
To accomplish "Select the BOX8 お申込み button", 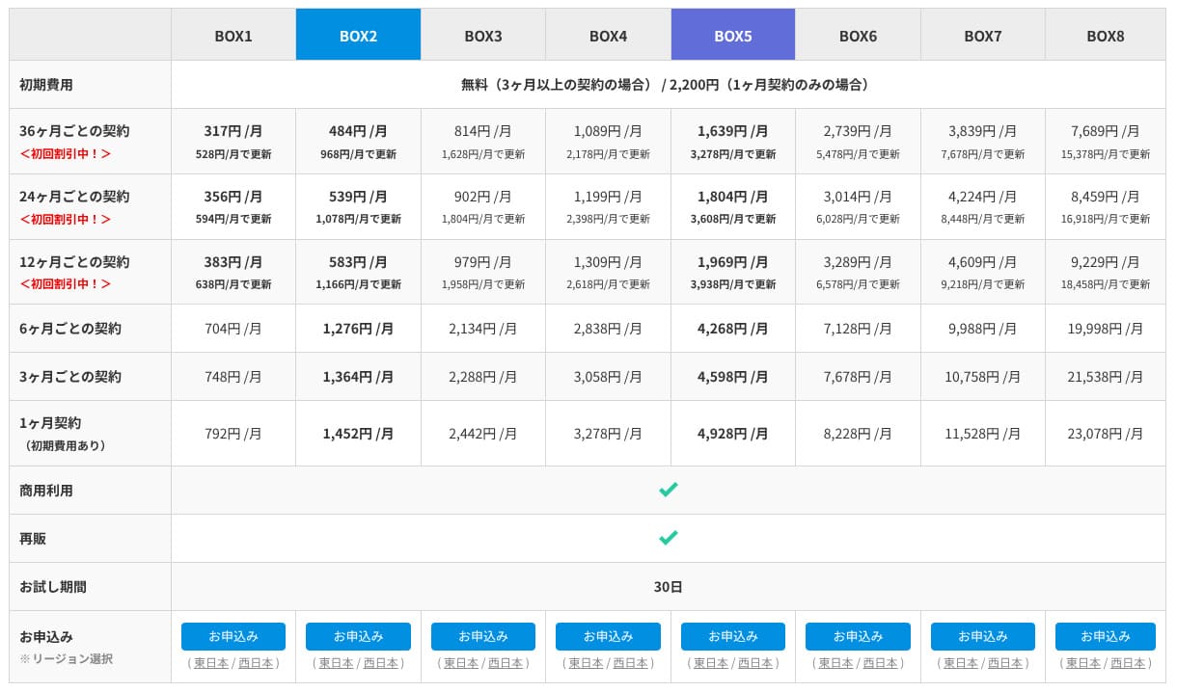I will (x=1105, y=636).
